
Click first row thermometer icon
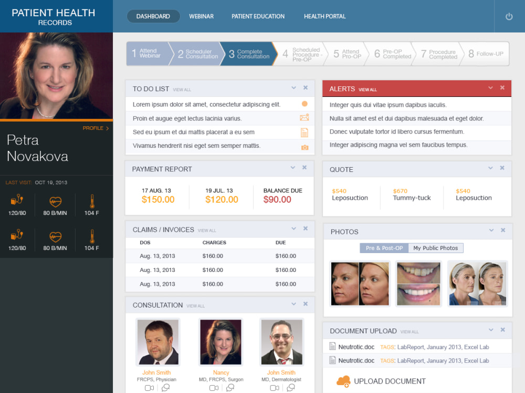(x=92, y=202)
